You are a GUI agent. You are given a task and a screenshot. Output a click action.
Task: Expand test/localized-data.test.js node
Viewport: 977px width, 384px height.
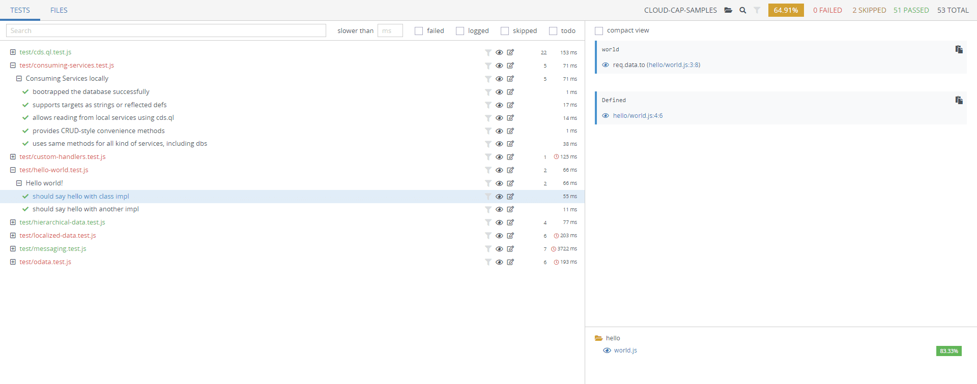coord(13,235)
